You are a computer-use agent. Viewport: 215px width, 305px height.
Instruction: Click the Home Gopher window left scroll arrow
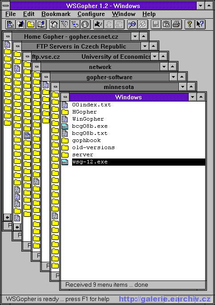pyautogui.click(x=8, y=217)
